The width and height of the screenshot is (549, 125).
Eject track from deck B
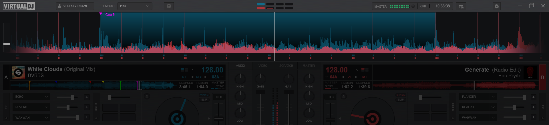(343, 97)
